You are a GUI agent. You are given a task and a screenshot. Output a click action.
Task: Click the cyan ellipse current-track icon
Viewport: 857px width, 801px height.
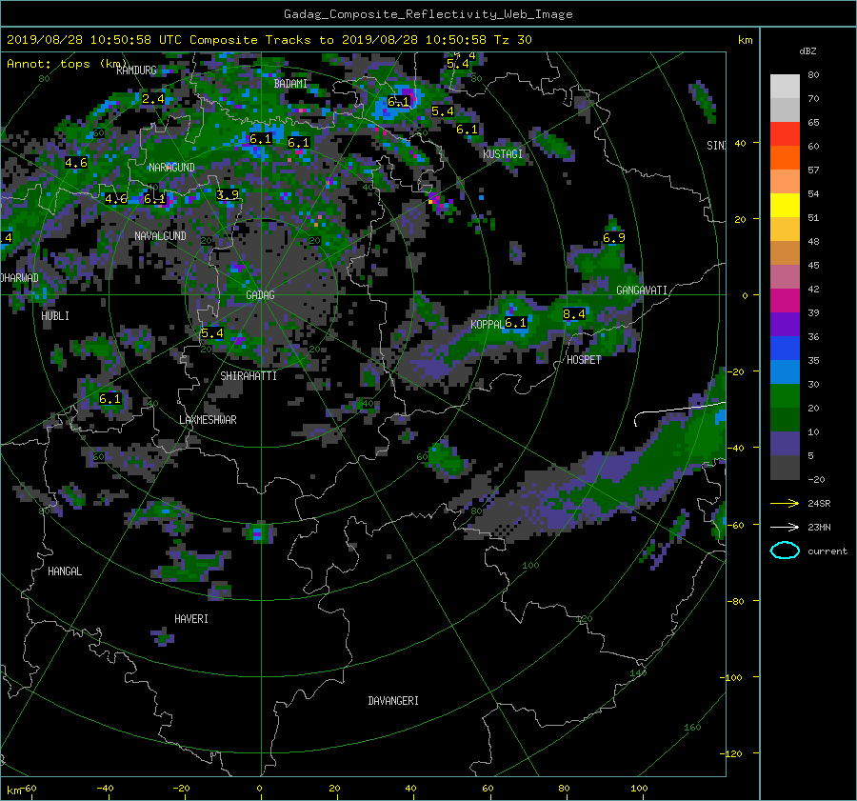pyautogui.click(x=785, y=551)
